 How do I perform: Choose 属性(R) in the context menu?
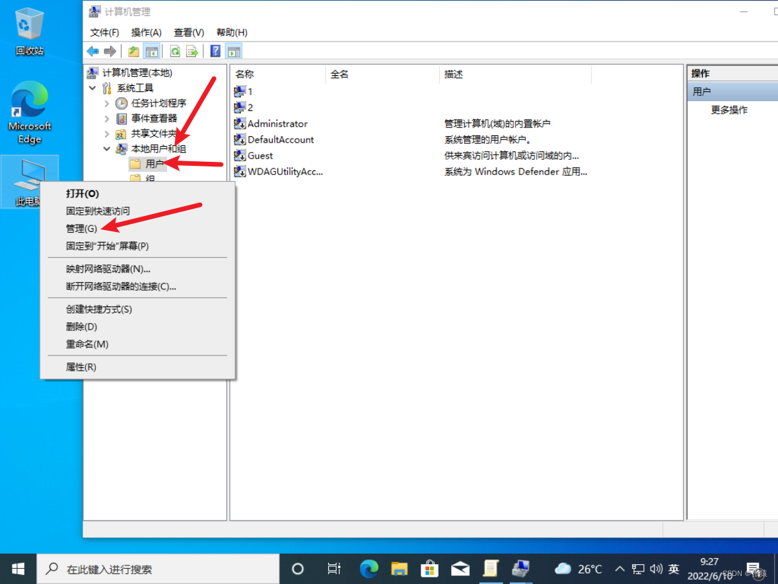(x=137, y=367)
